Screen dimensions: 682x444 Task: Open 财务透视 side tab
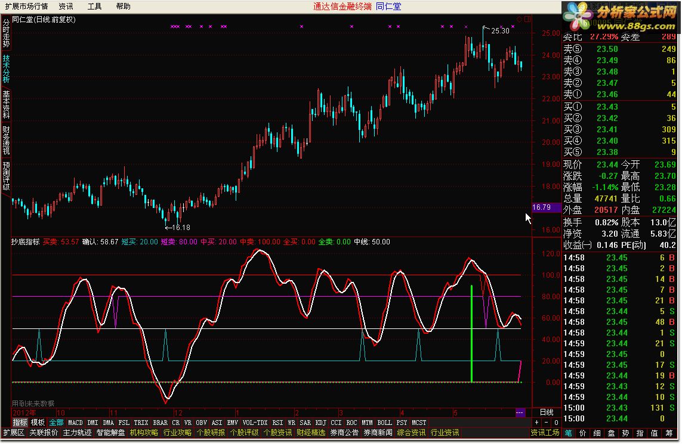point(6,140)
